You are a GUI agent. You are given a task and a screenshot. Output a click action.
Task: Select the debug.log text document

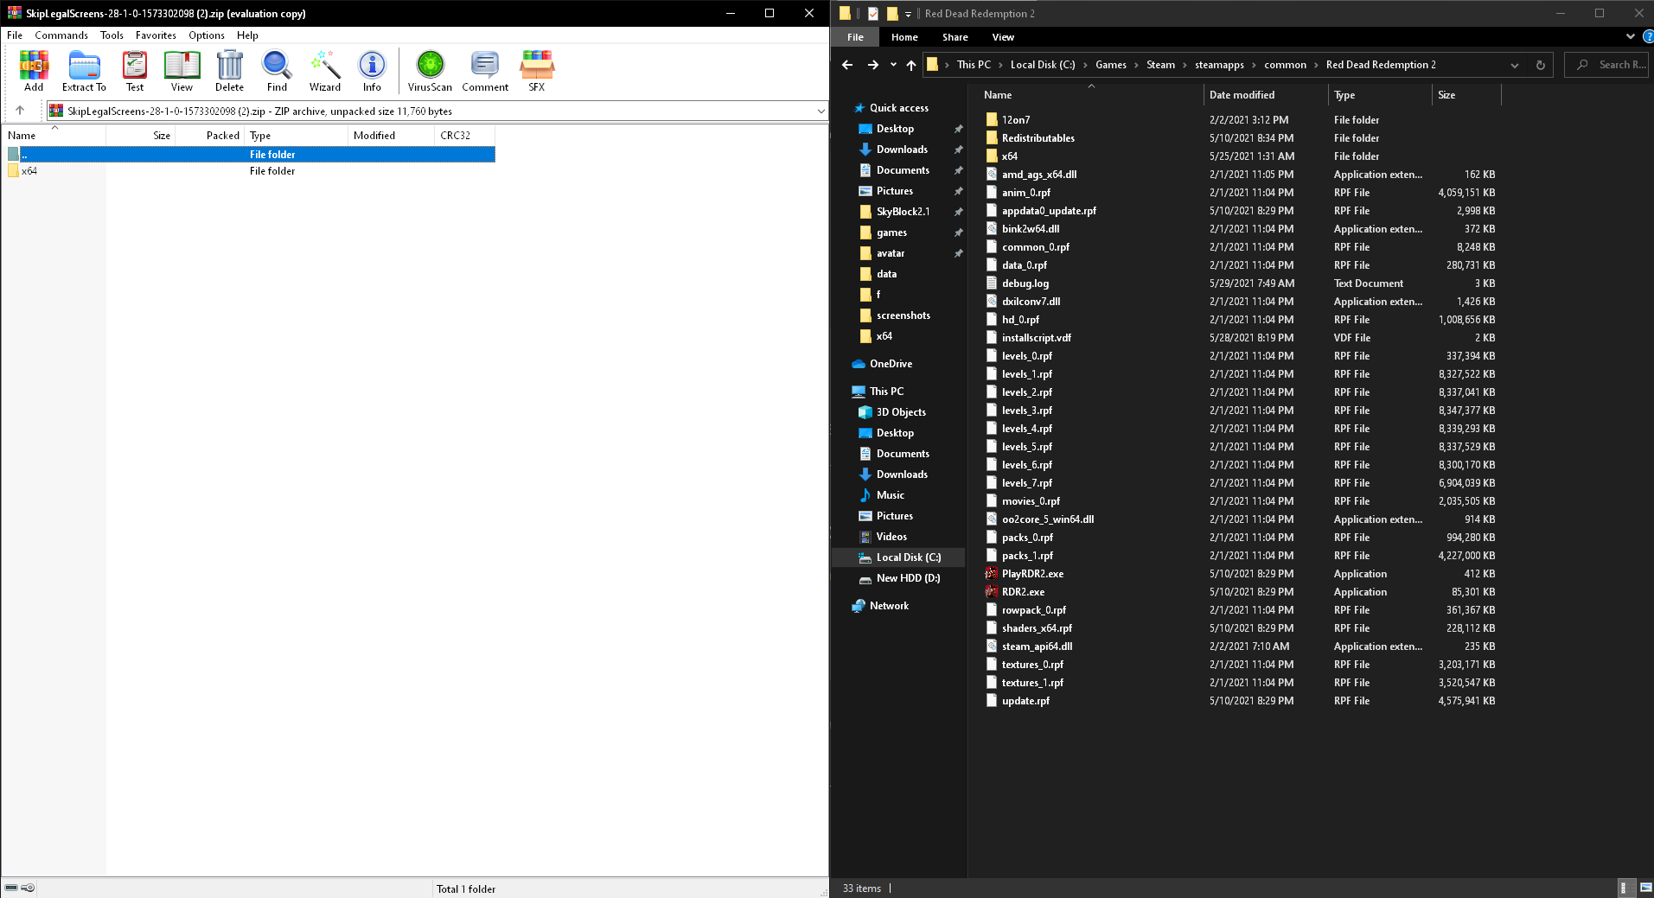pyautogui.click(x=1025, y=283)
